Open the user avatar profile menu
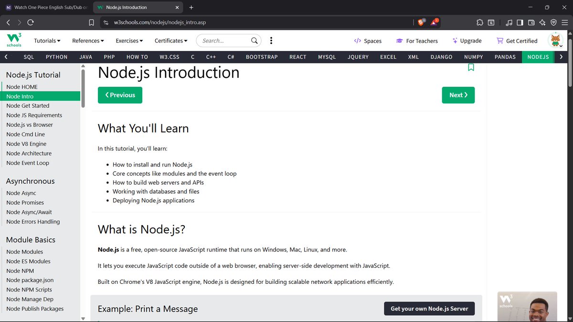The image size is (573, 322). (x=556, y=41)
